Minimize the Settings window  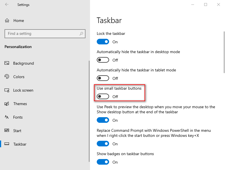[193, 4]
